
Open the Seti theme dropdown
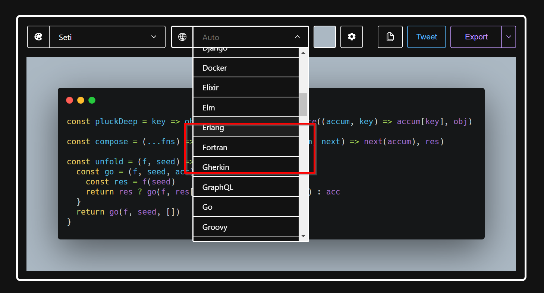point(107,37)
